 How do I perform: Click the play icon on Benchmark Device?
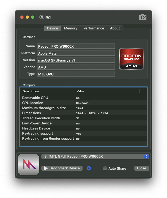tap(46, 168)
